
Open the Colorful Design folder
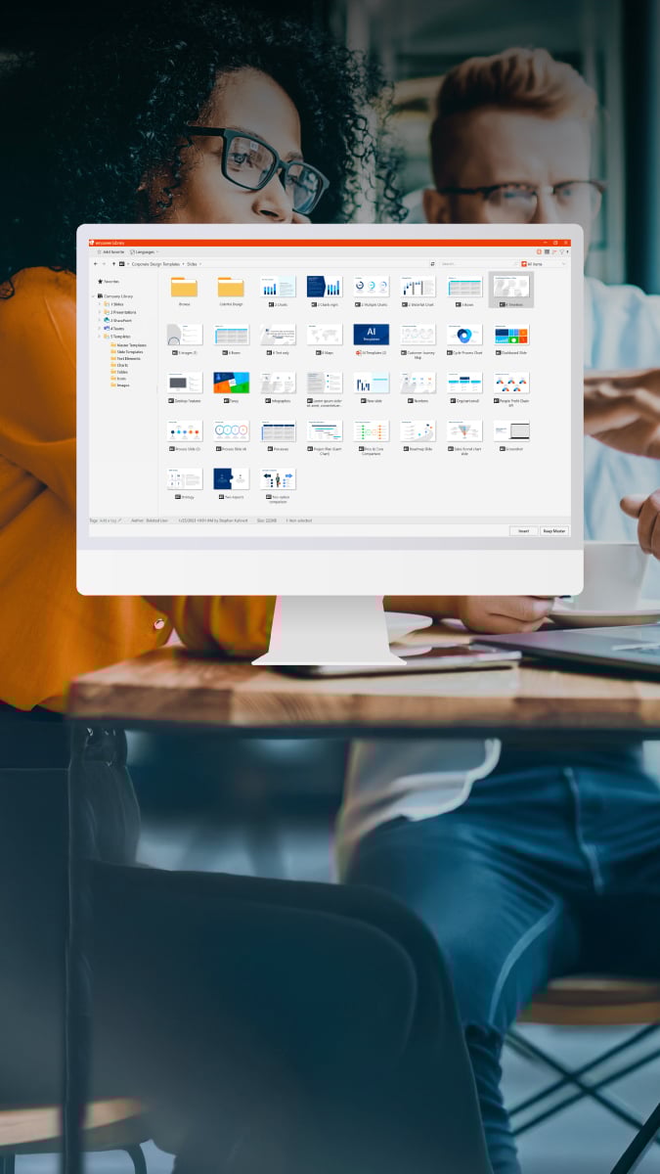tap(231, 287)
